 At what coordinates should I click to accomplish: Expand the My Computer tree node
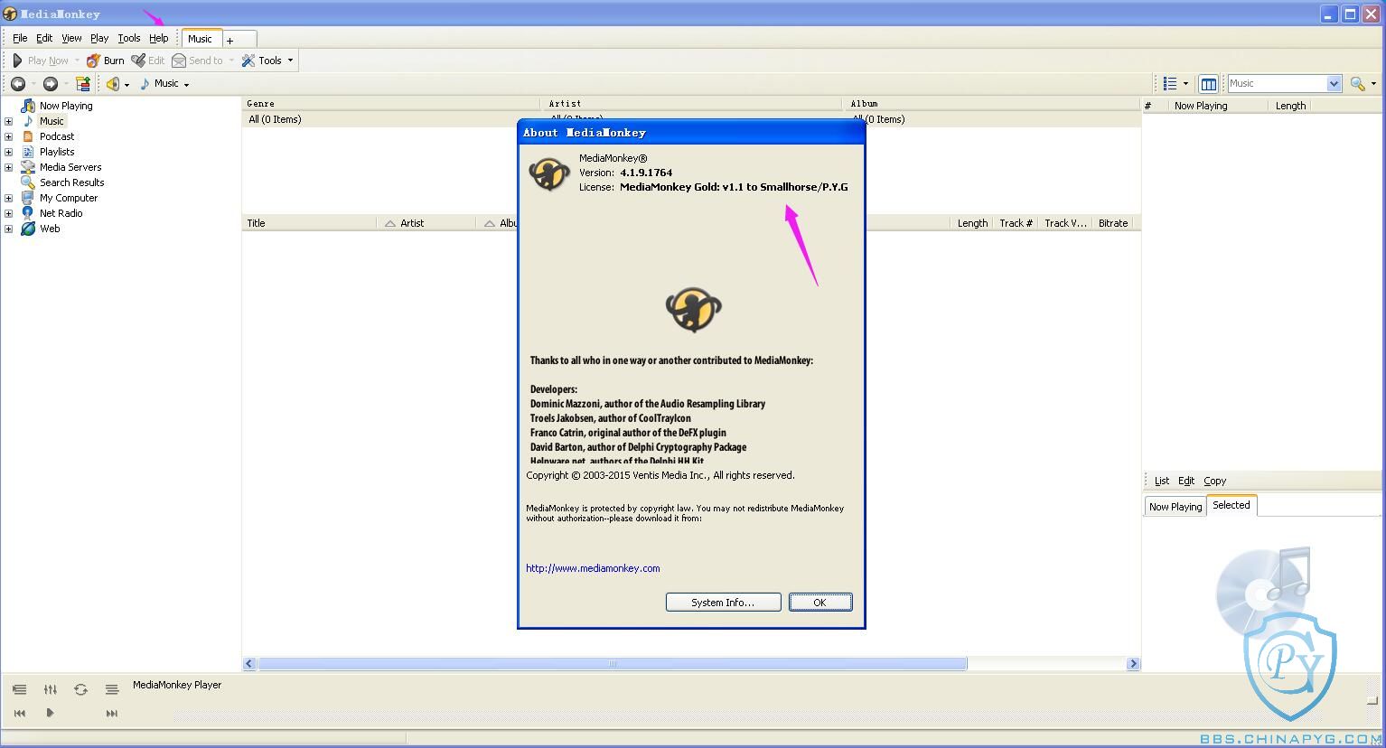pos(8,198)
